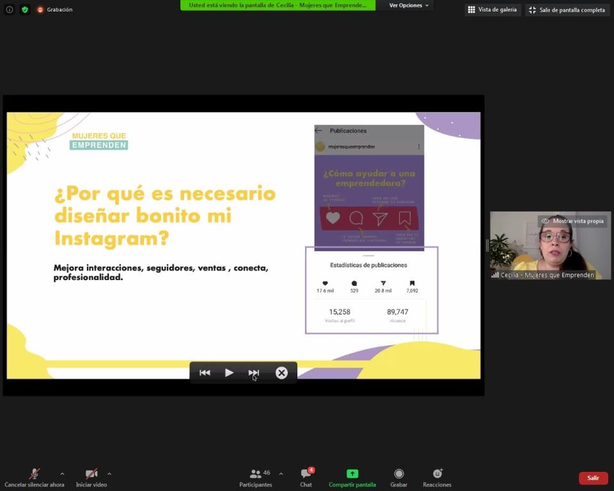
Task: Unmute with Cancelar silenciar ahora
Action: click(x=35, y=478)
